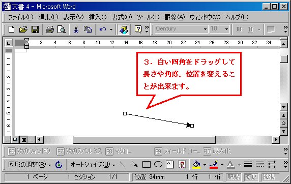
Task: Toggle the Drawing toolbar button
Action: [x=124, y=29]
